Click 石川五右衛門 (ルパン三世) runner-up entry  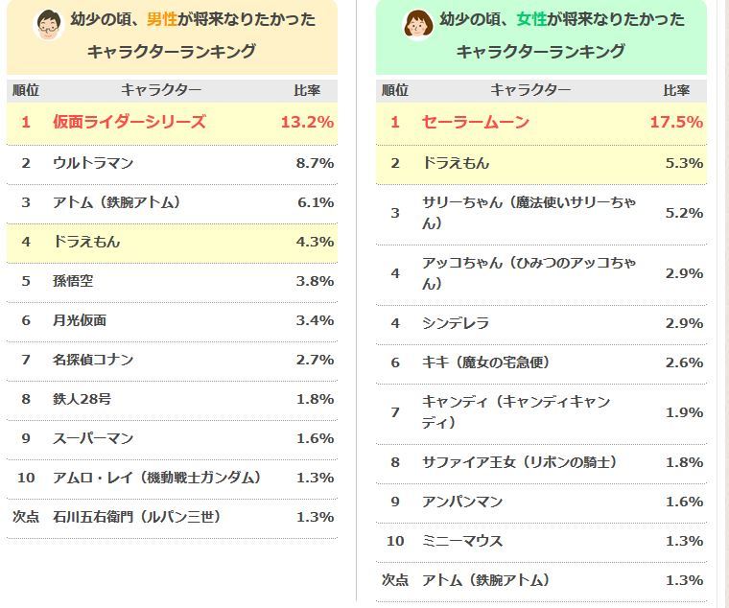tap(136, 517)
